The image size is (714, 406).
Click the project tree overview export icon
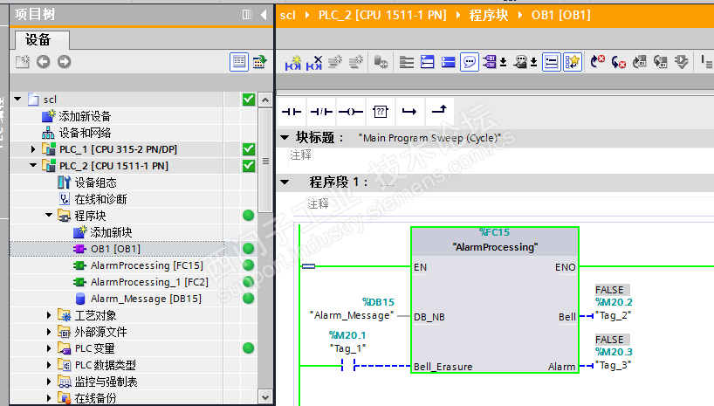259,61
